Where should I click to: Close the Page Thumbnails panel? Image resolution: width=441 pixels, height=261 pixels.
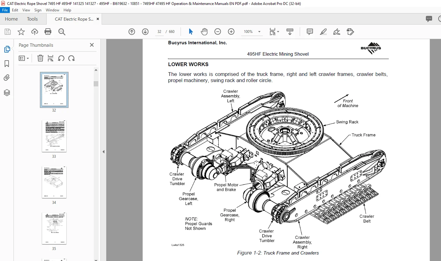(92, 45)
